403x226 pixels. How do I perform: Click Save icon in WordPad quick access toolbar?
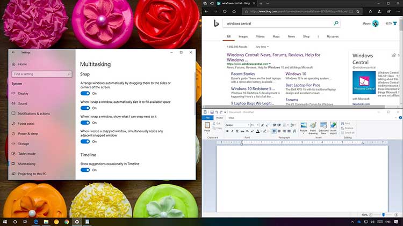tap(212, 112)
